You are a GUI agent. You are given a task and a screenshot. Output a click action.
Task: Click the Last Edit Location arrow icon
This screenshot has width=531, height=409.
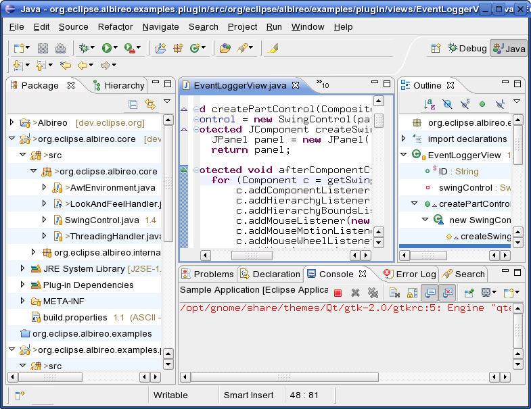coord(65,66)
